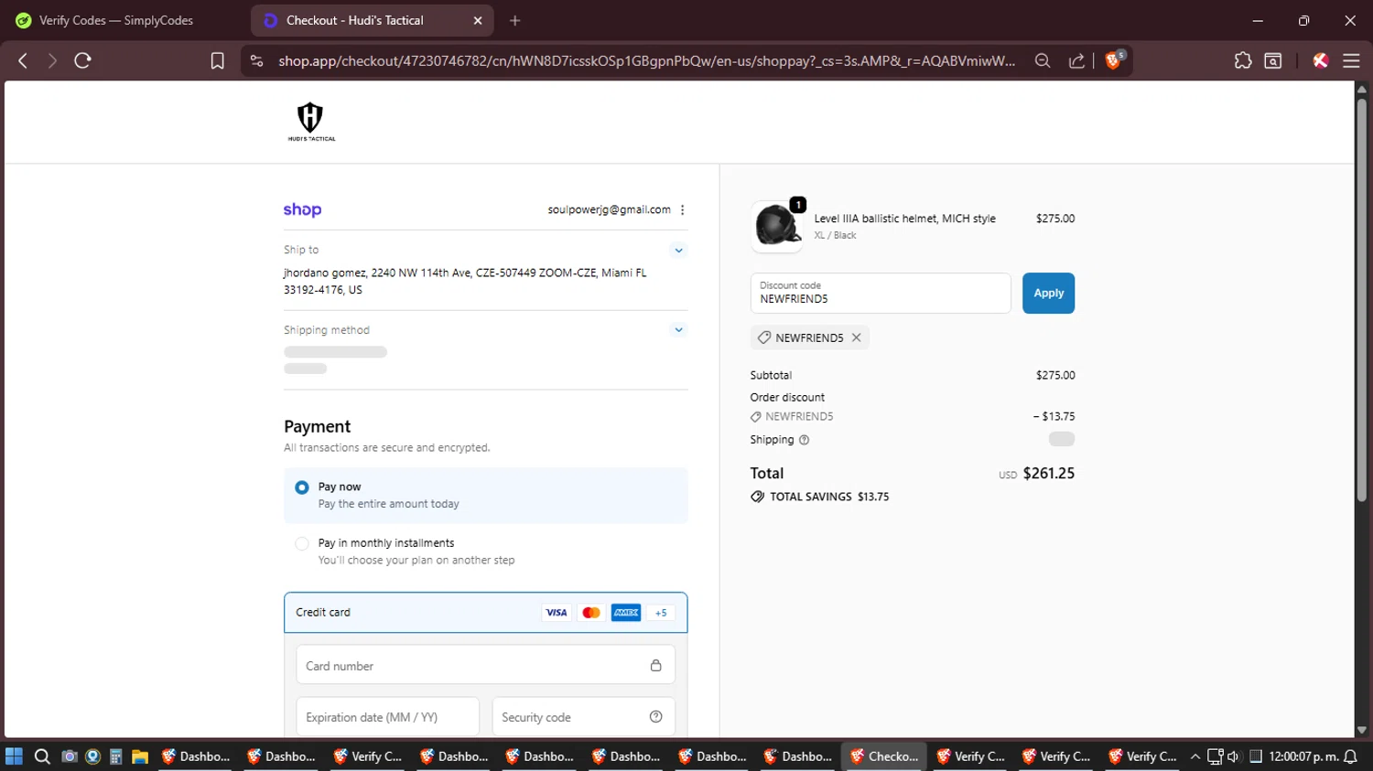
Task: Select the Checkout - Hudi's Tactical tab
Action: tap(373, 20)
